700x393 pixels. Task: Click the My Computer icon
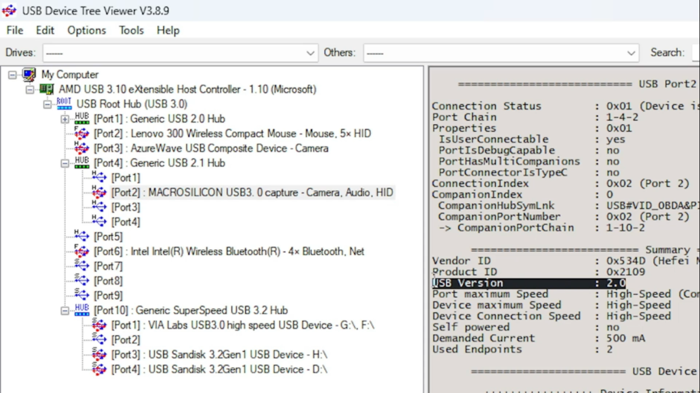[x=28, y=74]
